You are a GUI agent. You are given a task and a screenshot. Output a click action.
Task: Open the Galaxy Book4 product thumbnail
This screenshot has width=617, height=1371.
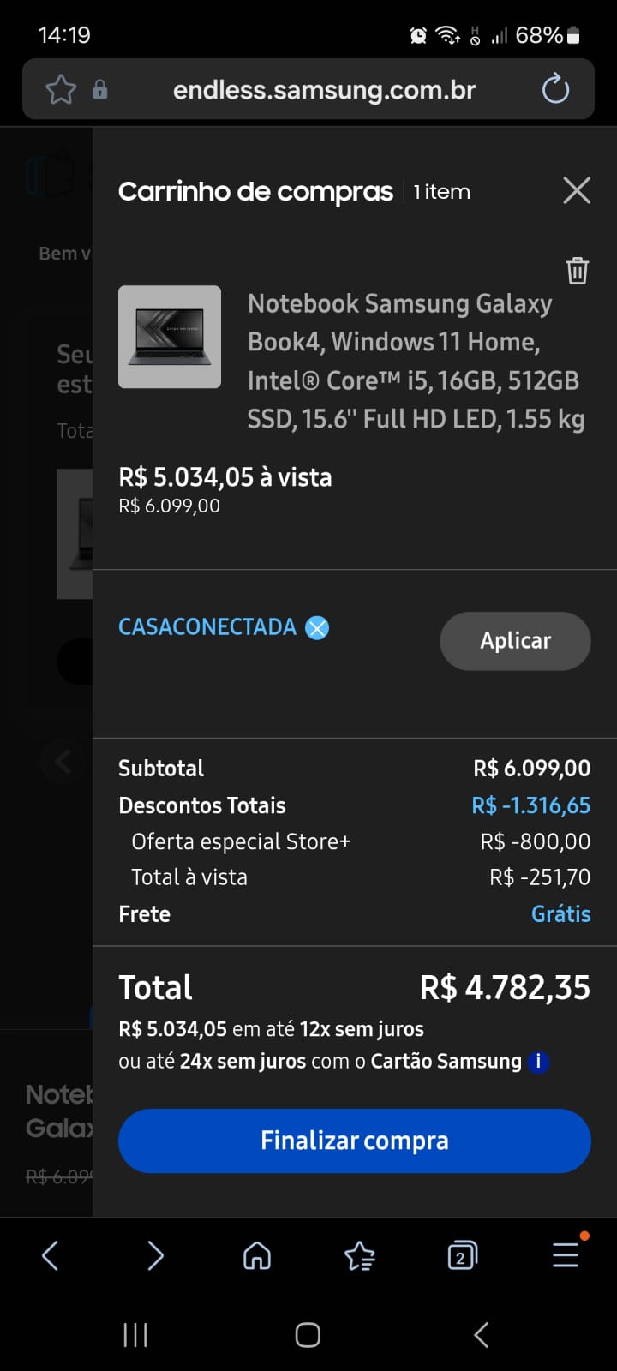pos(170,337)
